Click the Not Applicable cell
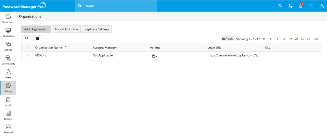This screenshot has height=137, width=327. 103,55
